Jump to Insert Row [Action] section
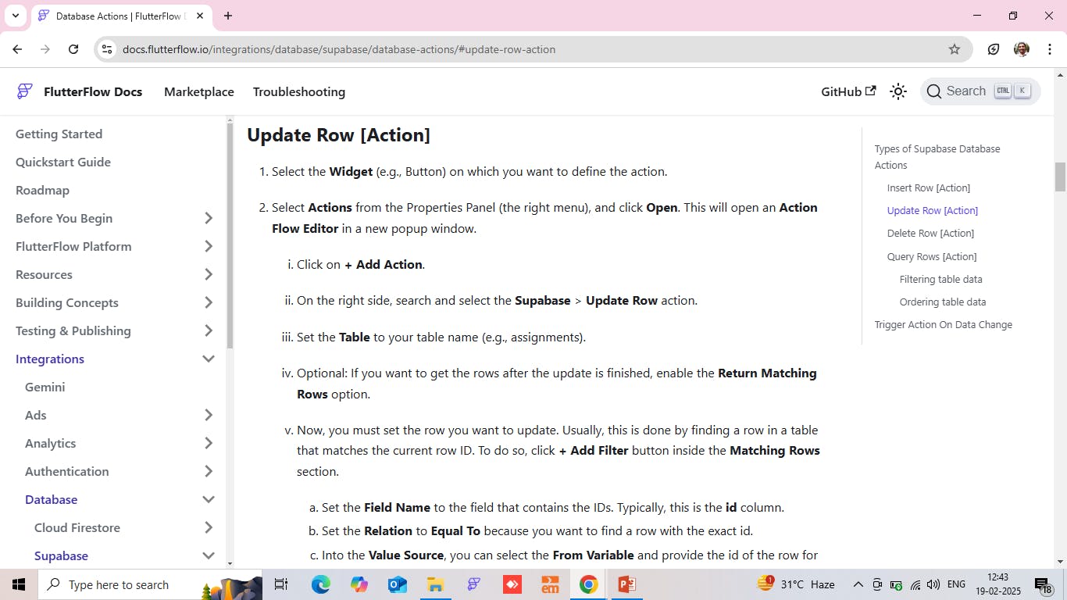The height and width of the screenshot is (600, 1067). (929, 187)
